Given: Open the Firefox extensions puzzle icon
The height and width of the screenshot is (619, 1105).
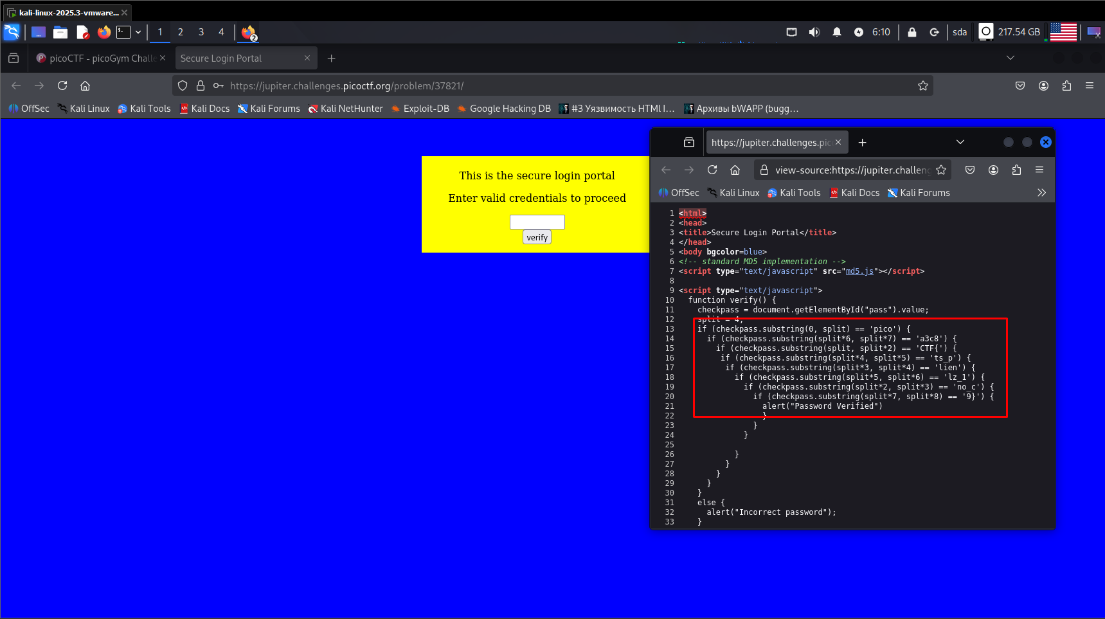Looking at the screenshot, I should pos(1066,85).
